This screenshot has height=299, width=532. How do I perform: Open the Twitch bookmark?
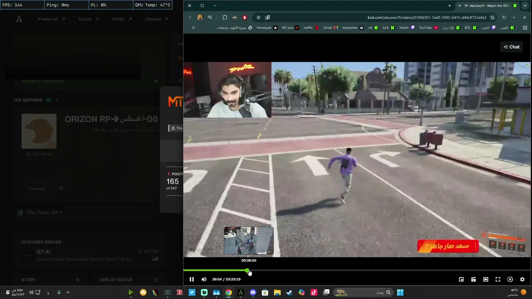(x=407, y=28)
